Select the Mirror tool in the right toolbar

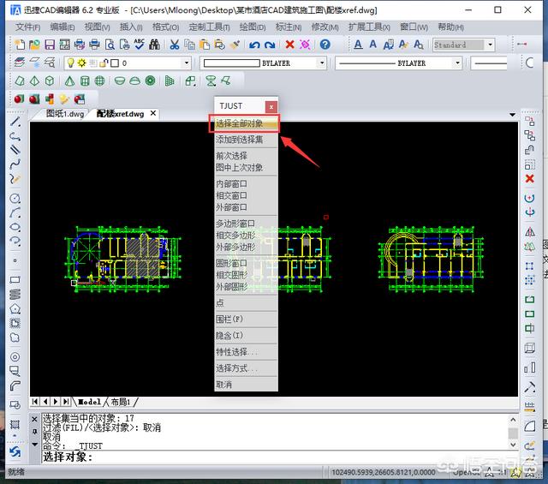[x=530, y=231]
